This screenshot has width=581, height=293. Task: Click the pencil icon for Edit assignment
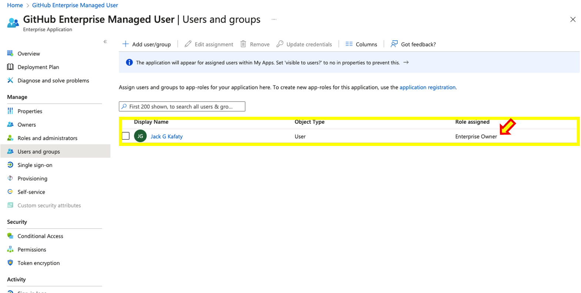188,44
